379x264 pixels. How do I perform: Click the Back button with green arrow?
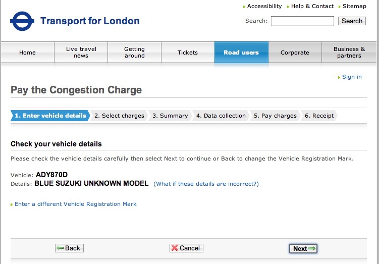pos(69,248)
